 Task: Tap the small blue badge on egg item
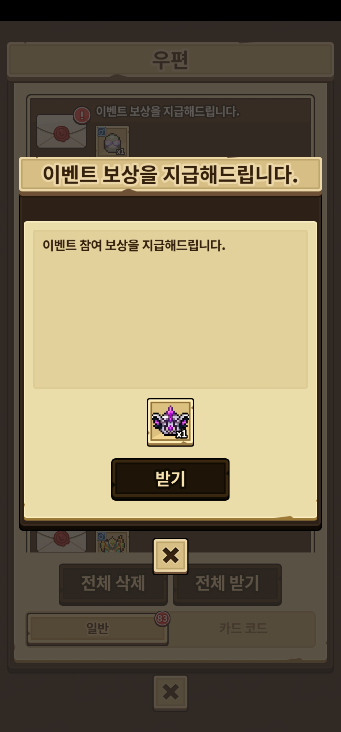point(102,132)
